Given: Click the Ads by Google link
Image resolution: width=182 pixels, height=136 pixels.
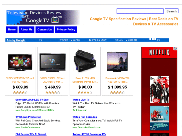Looking at the screenshot, I should (16, 40).
